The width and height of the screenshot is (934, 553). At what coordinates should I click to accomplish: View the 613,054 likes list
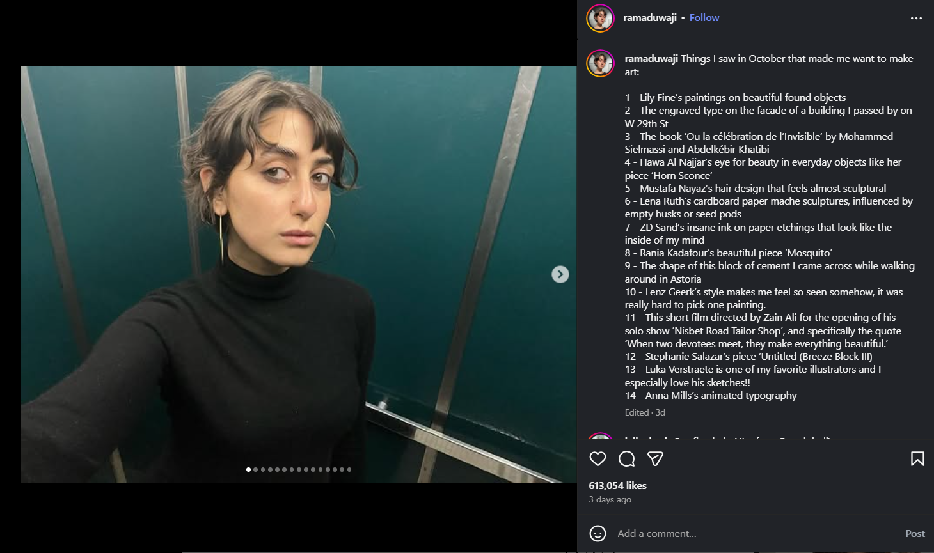(617, 486)
